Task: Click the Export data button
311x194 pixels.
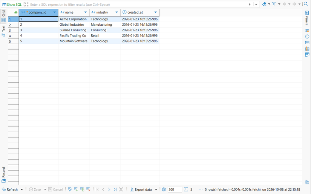Action: tap(141, 189)
